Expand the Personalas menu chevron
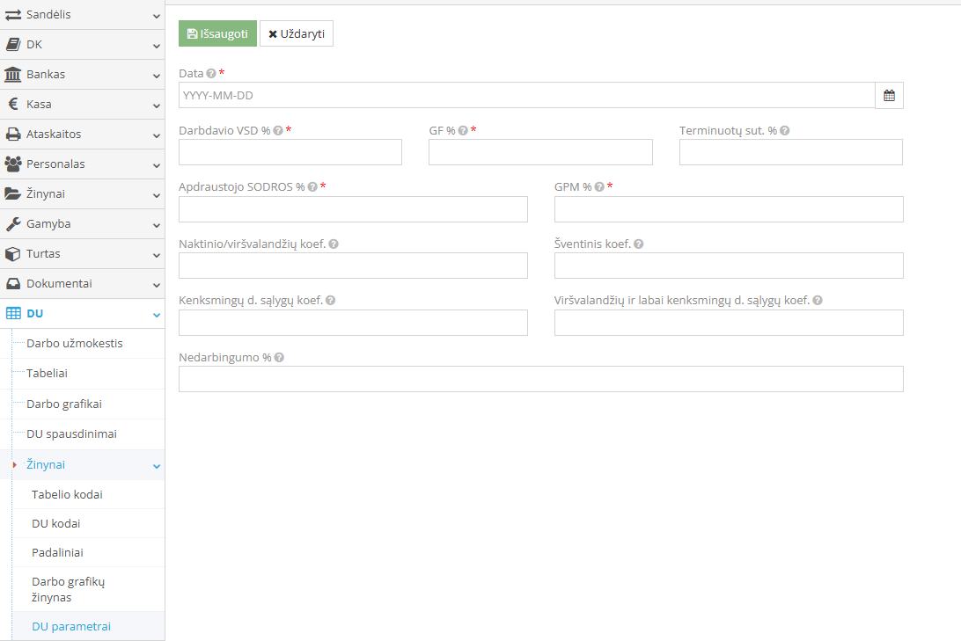The width and height of the screenshot is (961, 641). (x=157, y=166)
